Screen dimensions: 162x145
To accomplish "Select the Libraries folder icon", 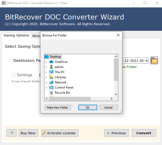I will tap(51, 77).
